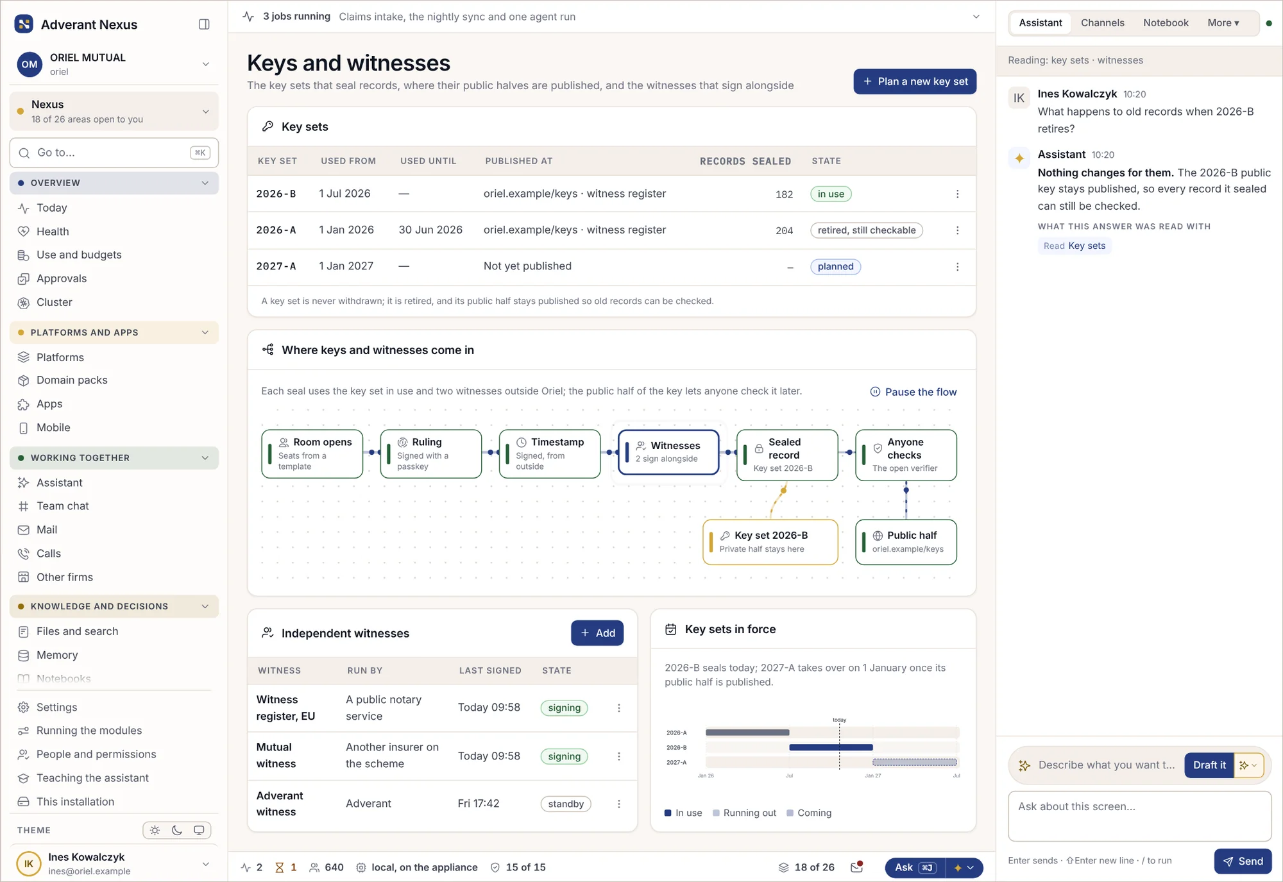
Task: Open the More menu dropdown
Action: (x=1223, y=23)
